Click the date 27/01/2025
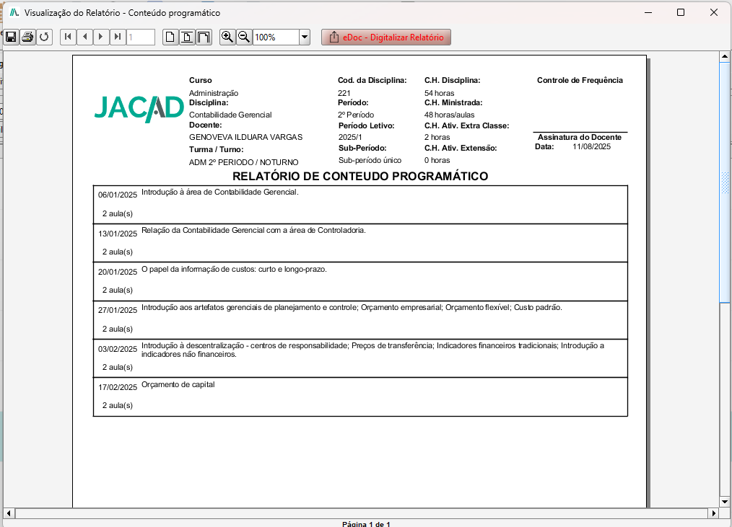The width and height of the screenshot is (732, 527). tap(118, 310)
